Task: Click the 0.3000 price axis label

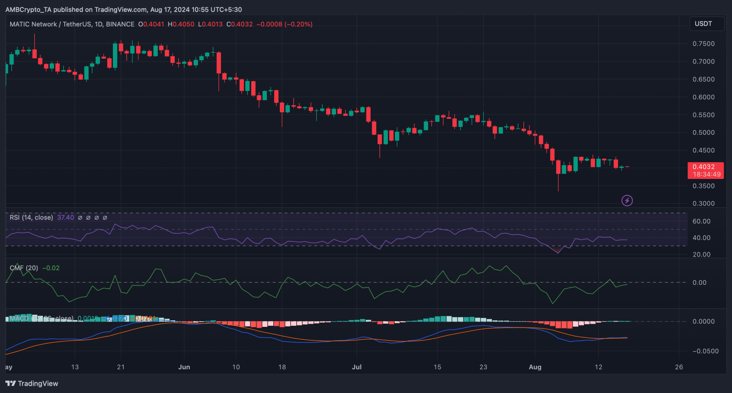Action: pos(703,203)
